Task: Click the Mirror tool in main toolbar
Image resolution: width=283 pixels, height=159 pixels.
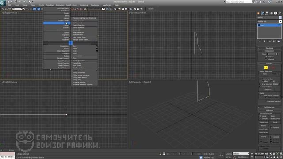Action: [107, 9]
